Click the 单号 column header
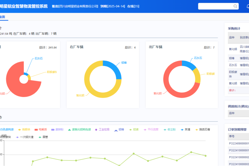 click(x=232, y=136)
